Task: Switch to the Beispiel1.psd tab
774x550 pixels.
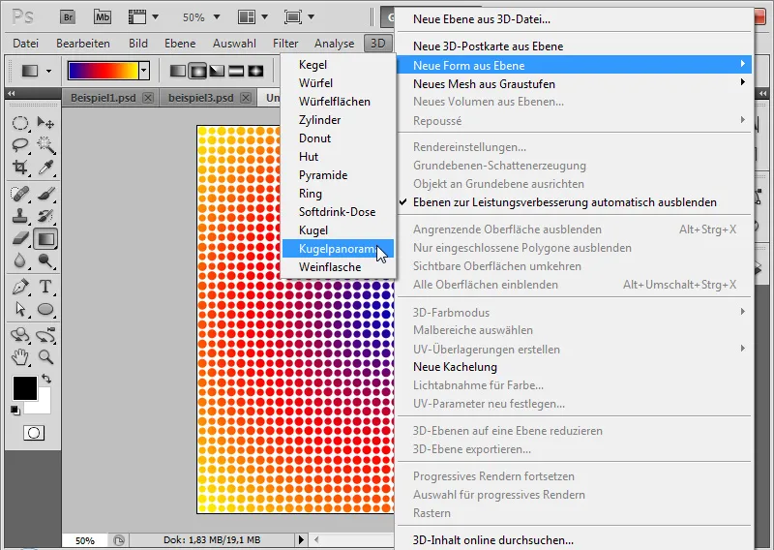Action: click(104, 98)
